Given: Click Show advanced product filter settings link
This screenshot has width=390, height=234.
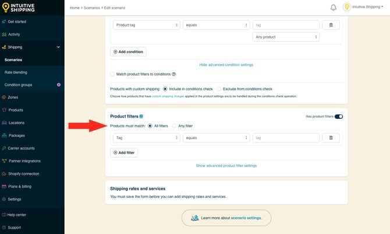Looking at the screenshot, I should pos(226,166).
